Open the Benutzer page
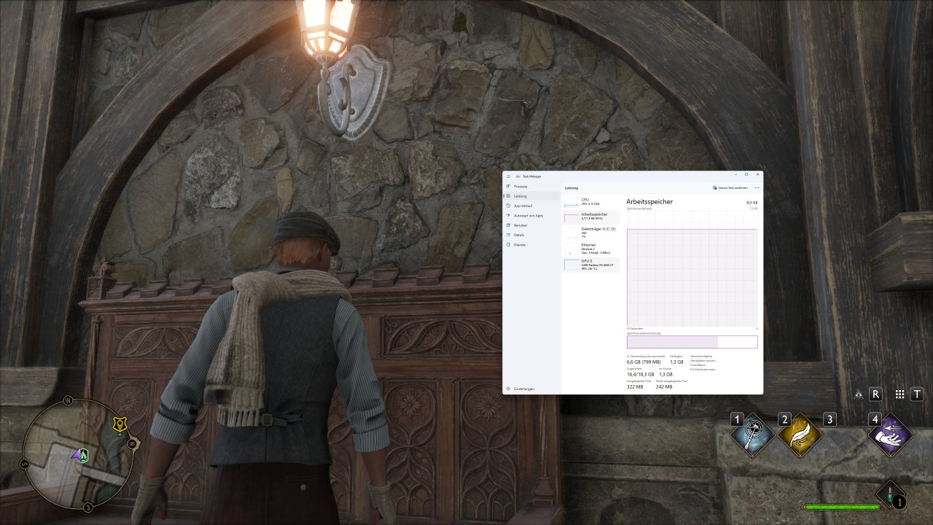 [531, 225]
